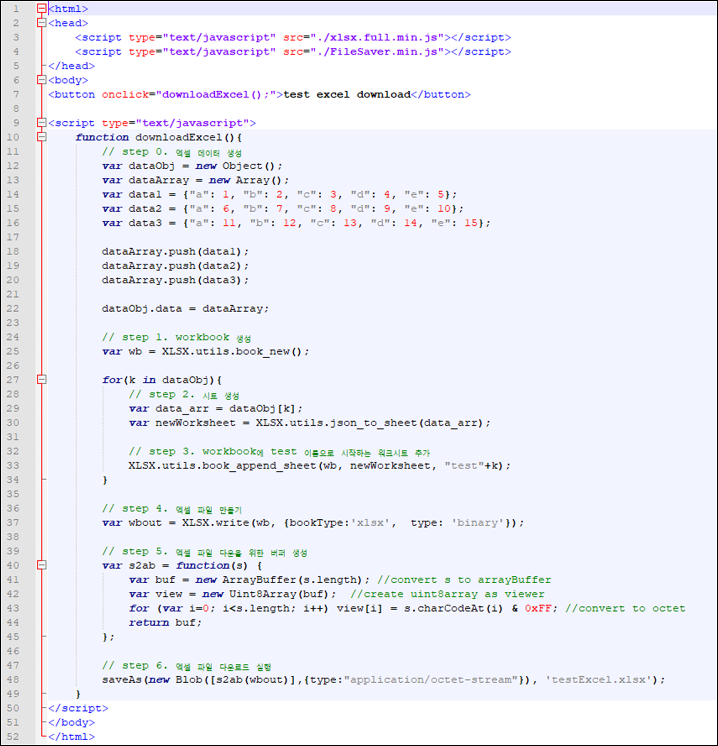Click line number 52 in the gutter

point(13,736)
